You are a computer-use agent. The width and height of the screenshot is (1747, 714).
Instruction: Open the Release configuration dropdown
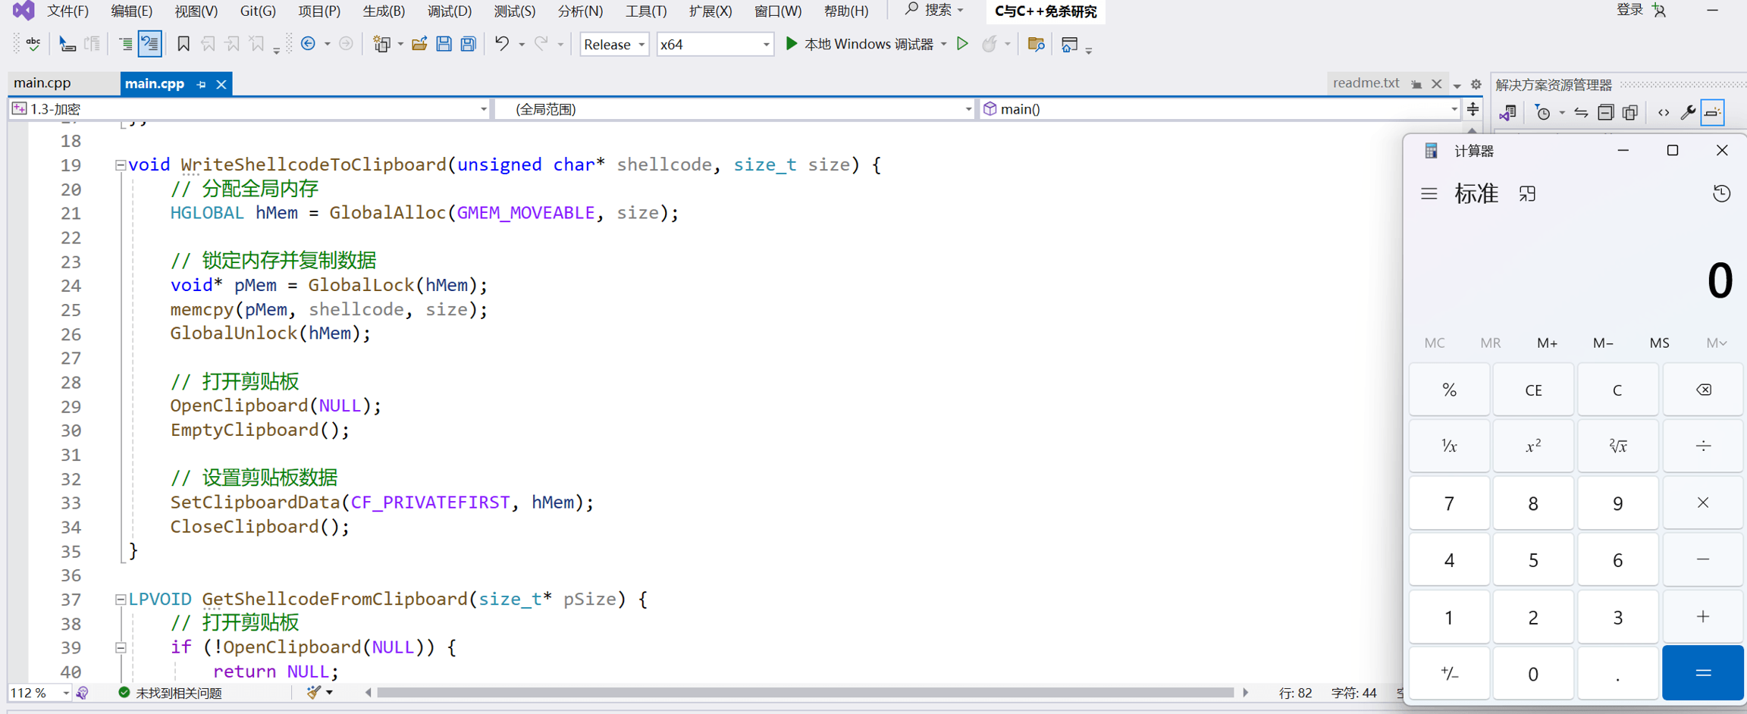click(613, 45)
